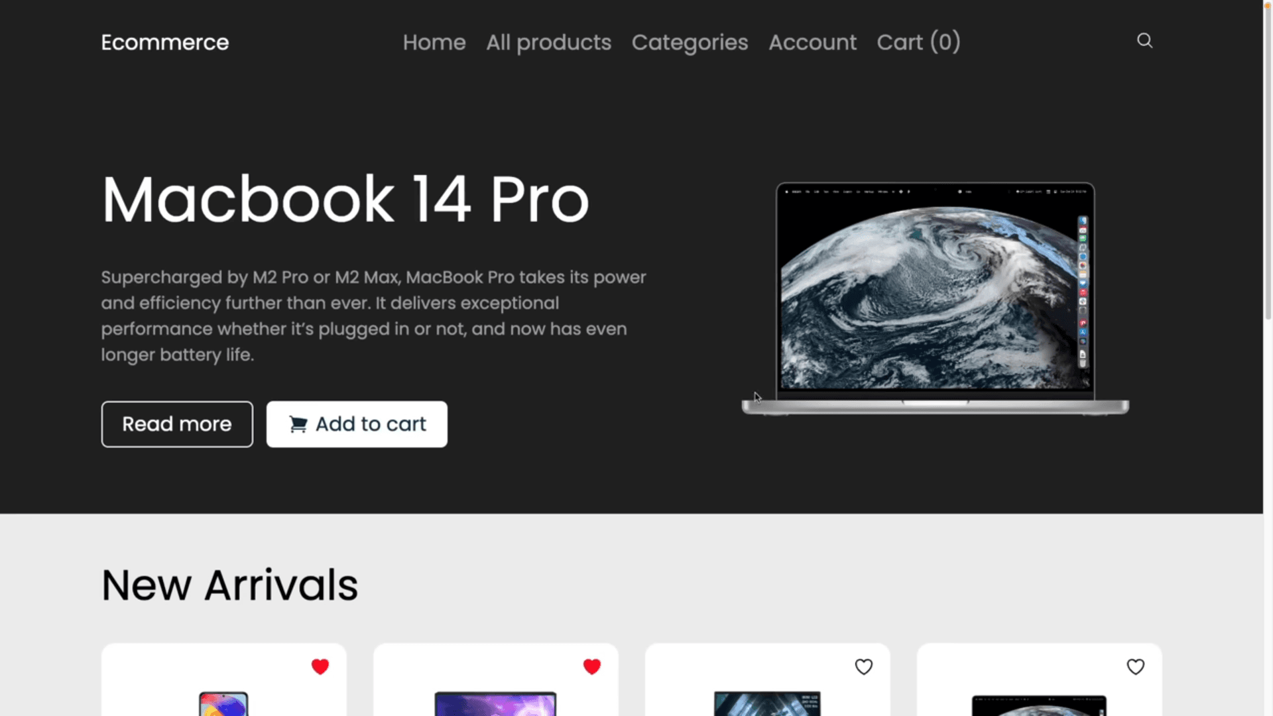Screen dimensions: 1273x716
Task: Open the Categories nav item
Action: [690, 42]
